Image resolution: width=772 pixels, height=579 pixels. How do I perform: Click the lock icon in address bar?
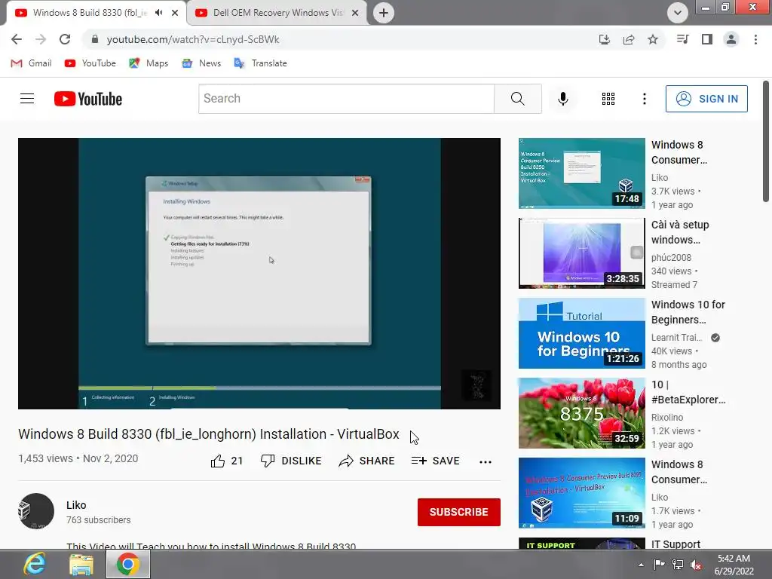pyautogui.click(x=95, y=39)
